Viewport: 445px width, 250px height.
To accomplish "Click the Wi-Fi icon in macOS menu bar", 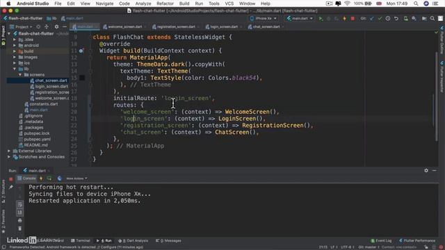I will 347,3.
